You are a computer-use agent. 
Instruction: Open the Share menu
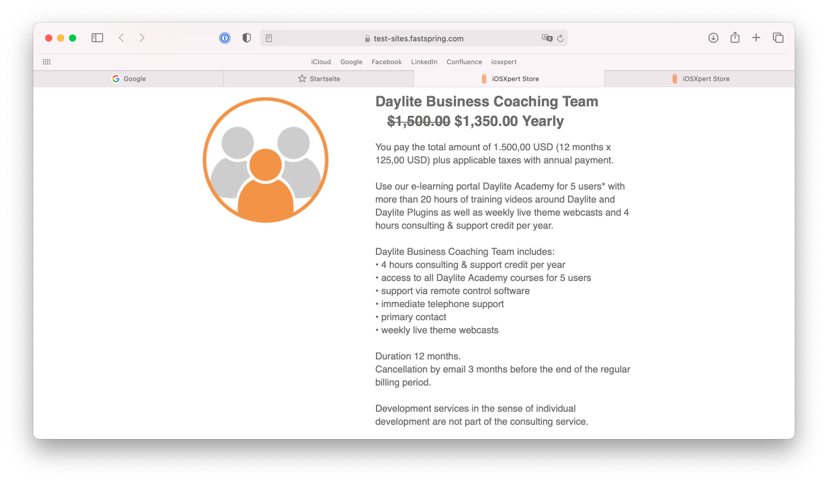pos(735,37)
